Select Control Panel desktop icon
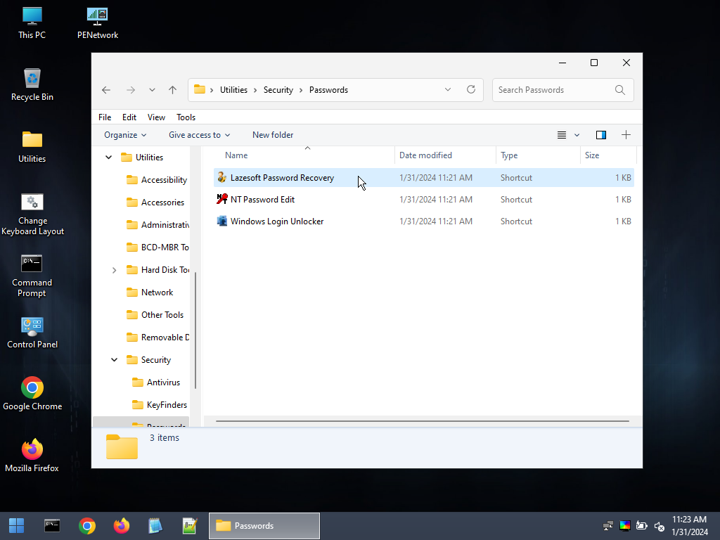Image resolution: width=720 pixels, height=540 pixels. coord(32,333)
